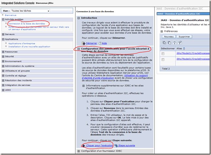Expand Préférences in JAAS panel

point(162,31)
